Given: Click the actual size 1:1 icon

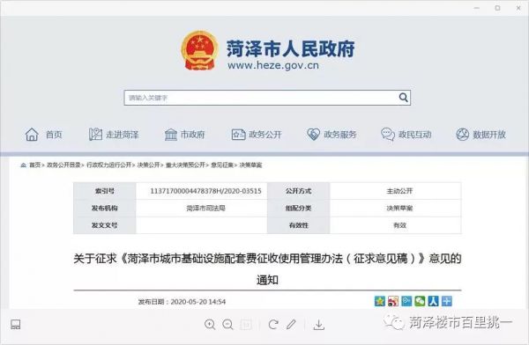Looking at the screenshot, I should coord(246,325).
